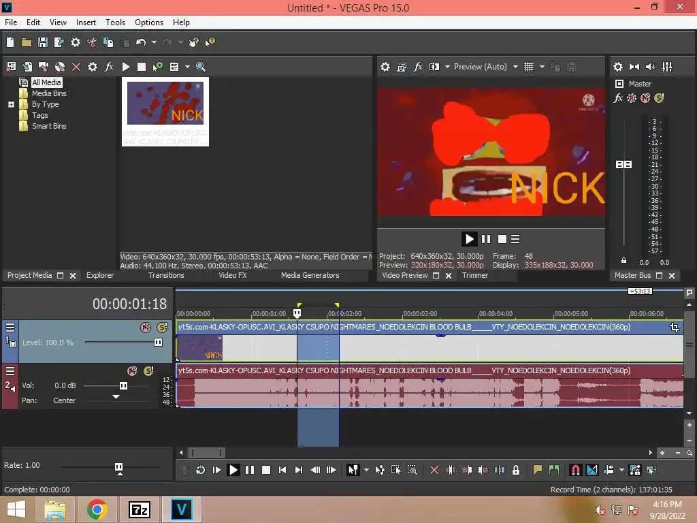Mute video track 1

(146, 328)
